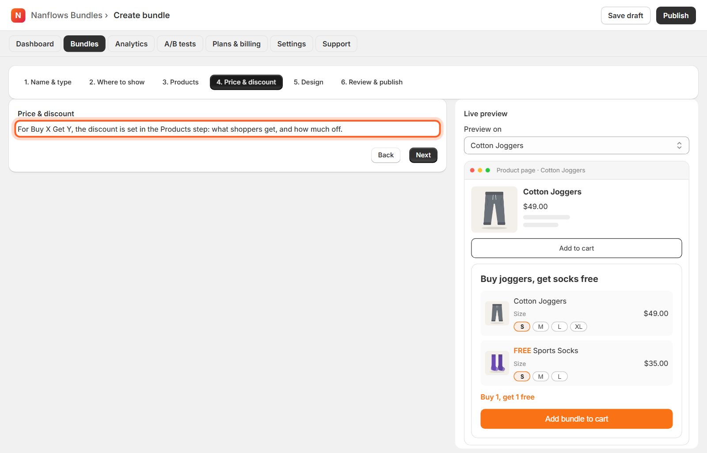Click the $49.00 price in the bundle row
Screen dimensions: 707x453
(x=656, y=313)
